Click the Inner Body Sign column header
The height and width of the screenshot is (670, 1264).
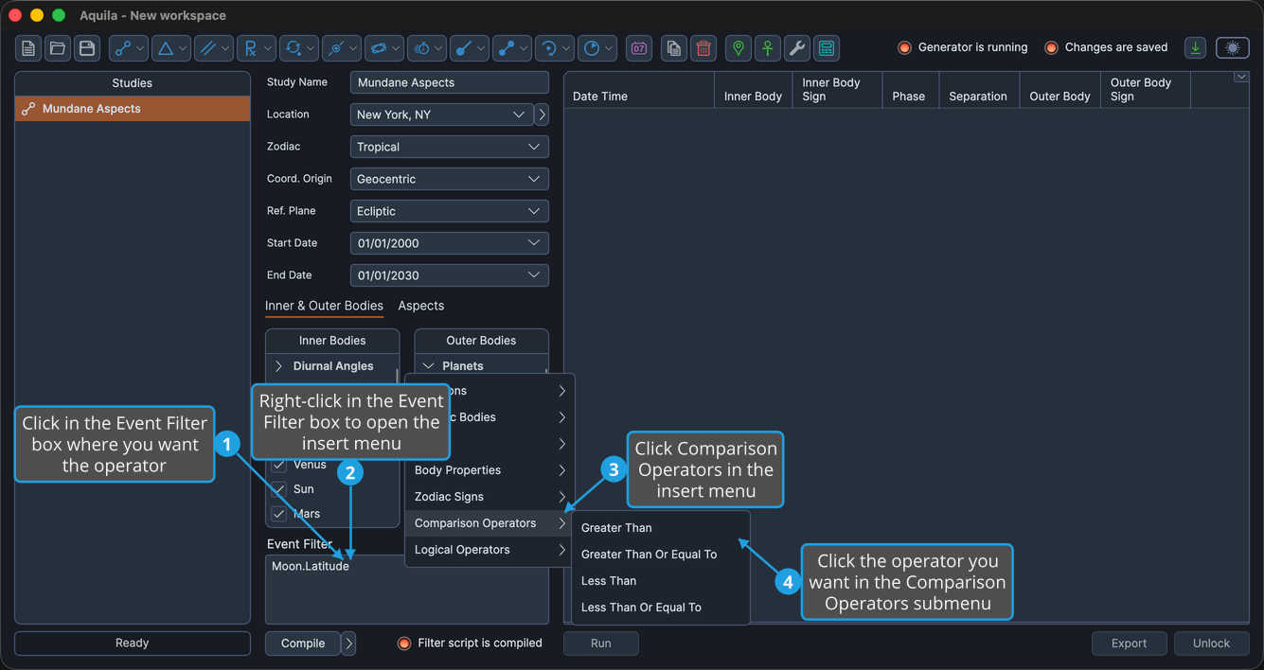(x=837, y=90)
